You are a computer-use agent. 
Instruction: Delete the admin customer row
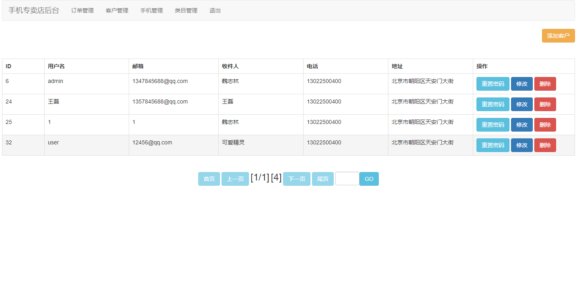coord(545,84)
